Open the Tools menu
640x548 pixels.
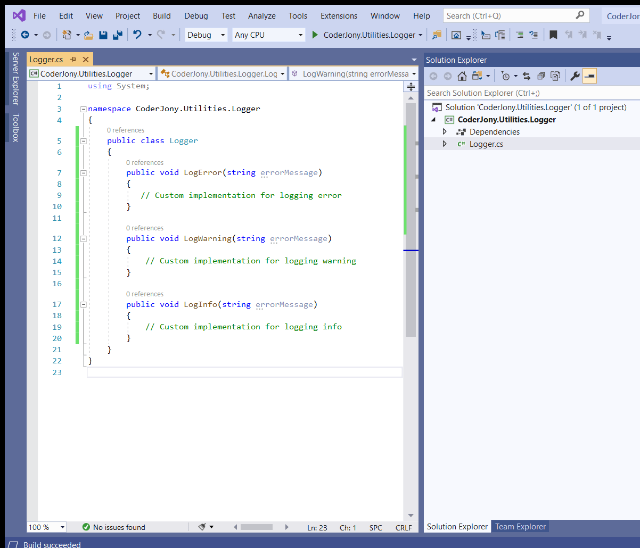tap(298, 15)
